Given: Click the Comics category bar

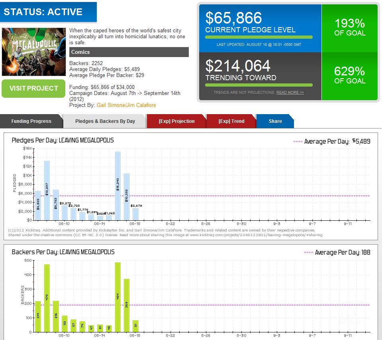Looking at the screenshot, I should [x=129, y=52].
